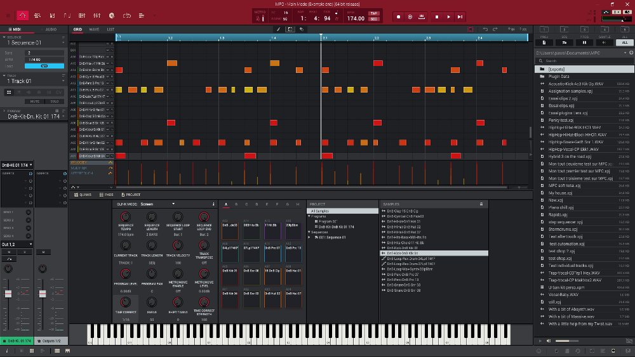
Task: Open the Q-LINK MODE Screen dropdown
Action: [x=158, y=204]
